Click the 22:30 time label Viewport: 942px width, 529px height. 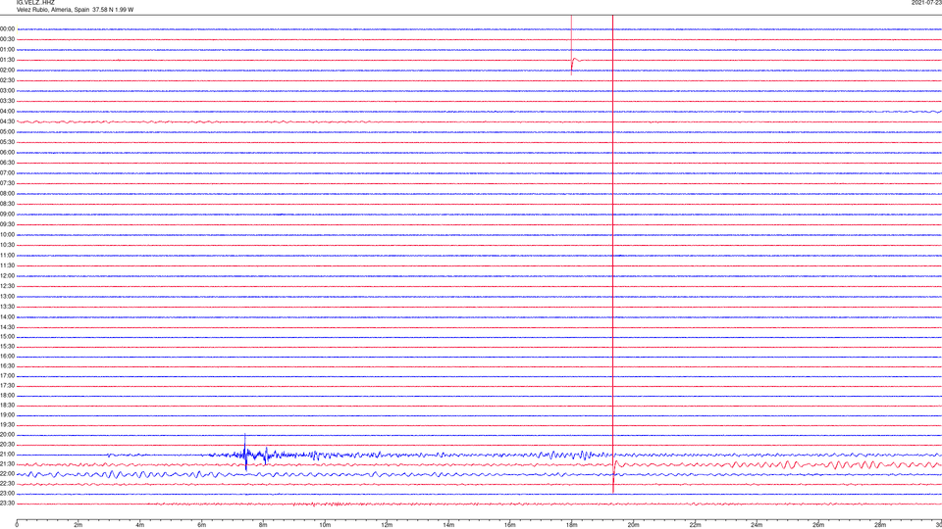click(7, 483)
